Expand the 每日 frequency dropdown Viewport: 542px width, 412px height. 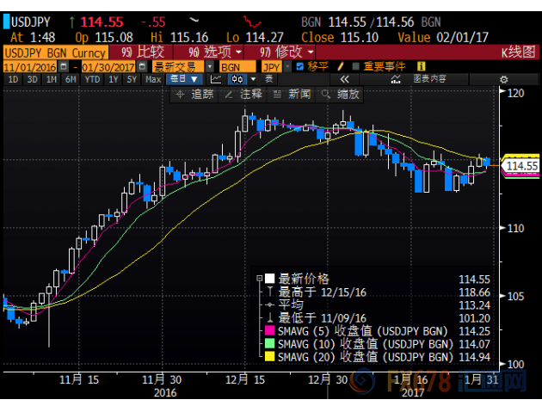182,79
